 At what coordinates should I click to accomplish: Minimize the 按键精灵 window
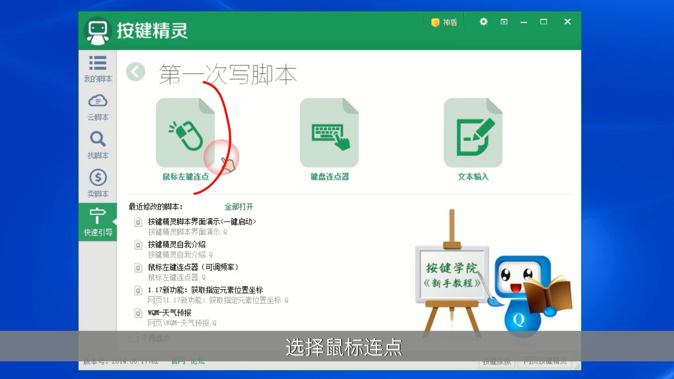click(x=524, y=22)
